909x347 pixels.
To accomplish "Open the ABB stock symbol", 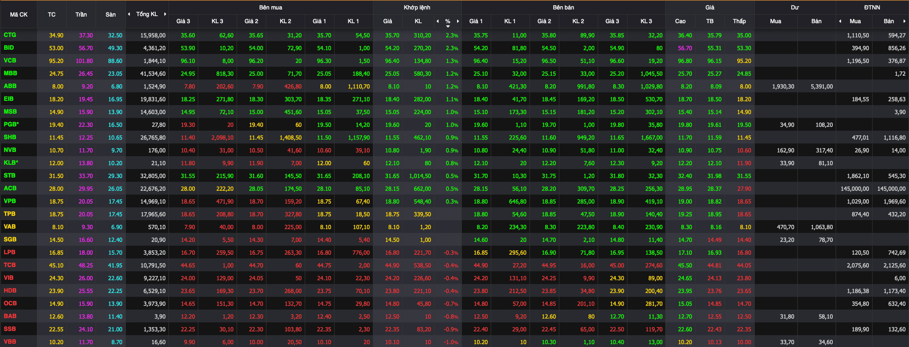I will coord(10,86).
